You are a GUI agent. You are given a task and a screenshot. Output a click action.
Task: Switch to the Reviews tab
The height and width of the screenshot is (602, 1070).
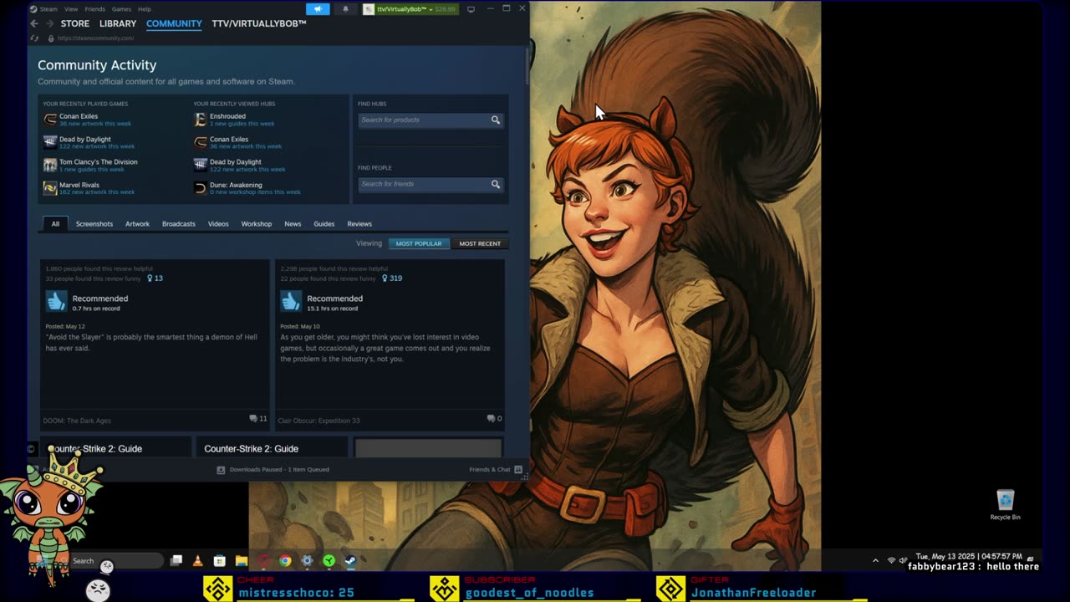[x=359, y=224]
